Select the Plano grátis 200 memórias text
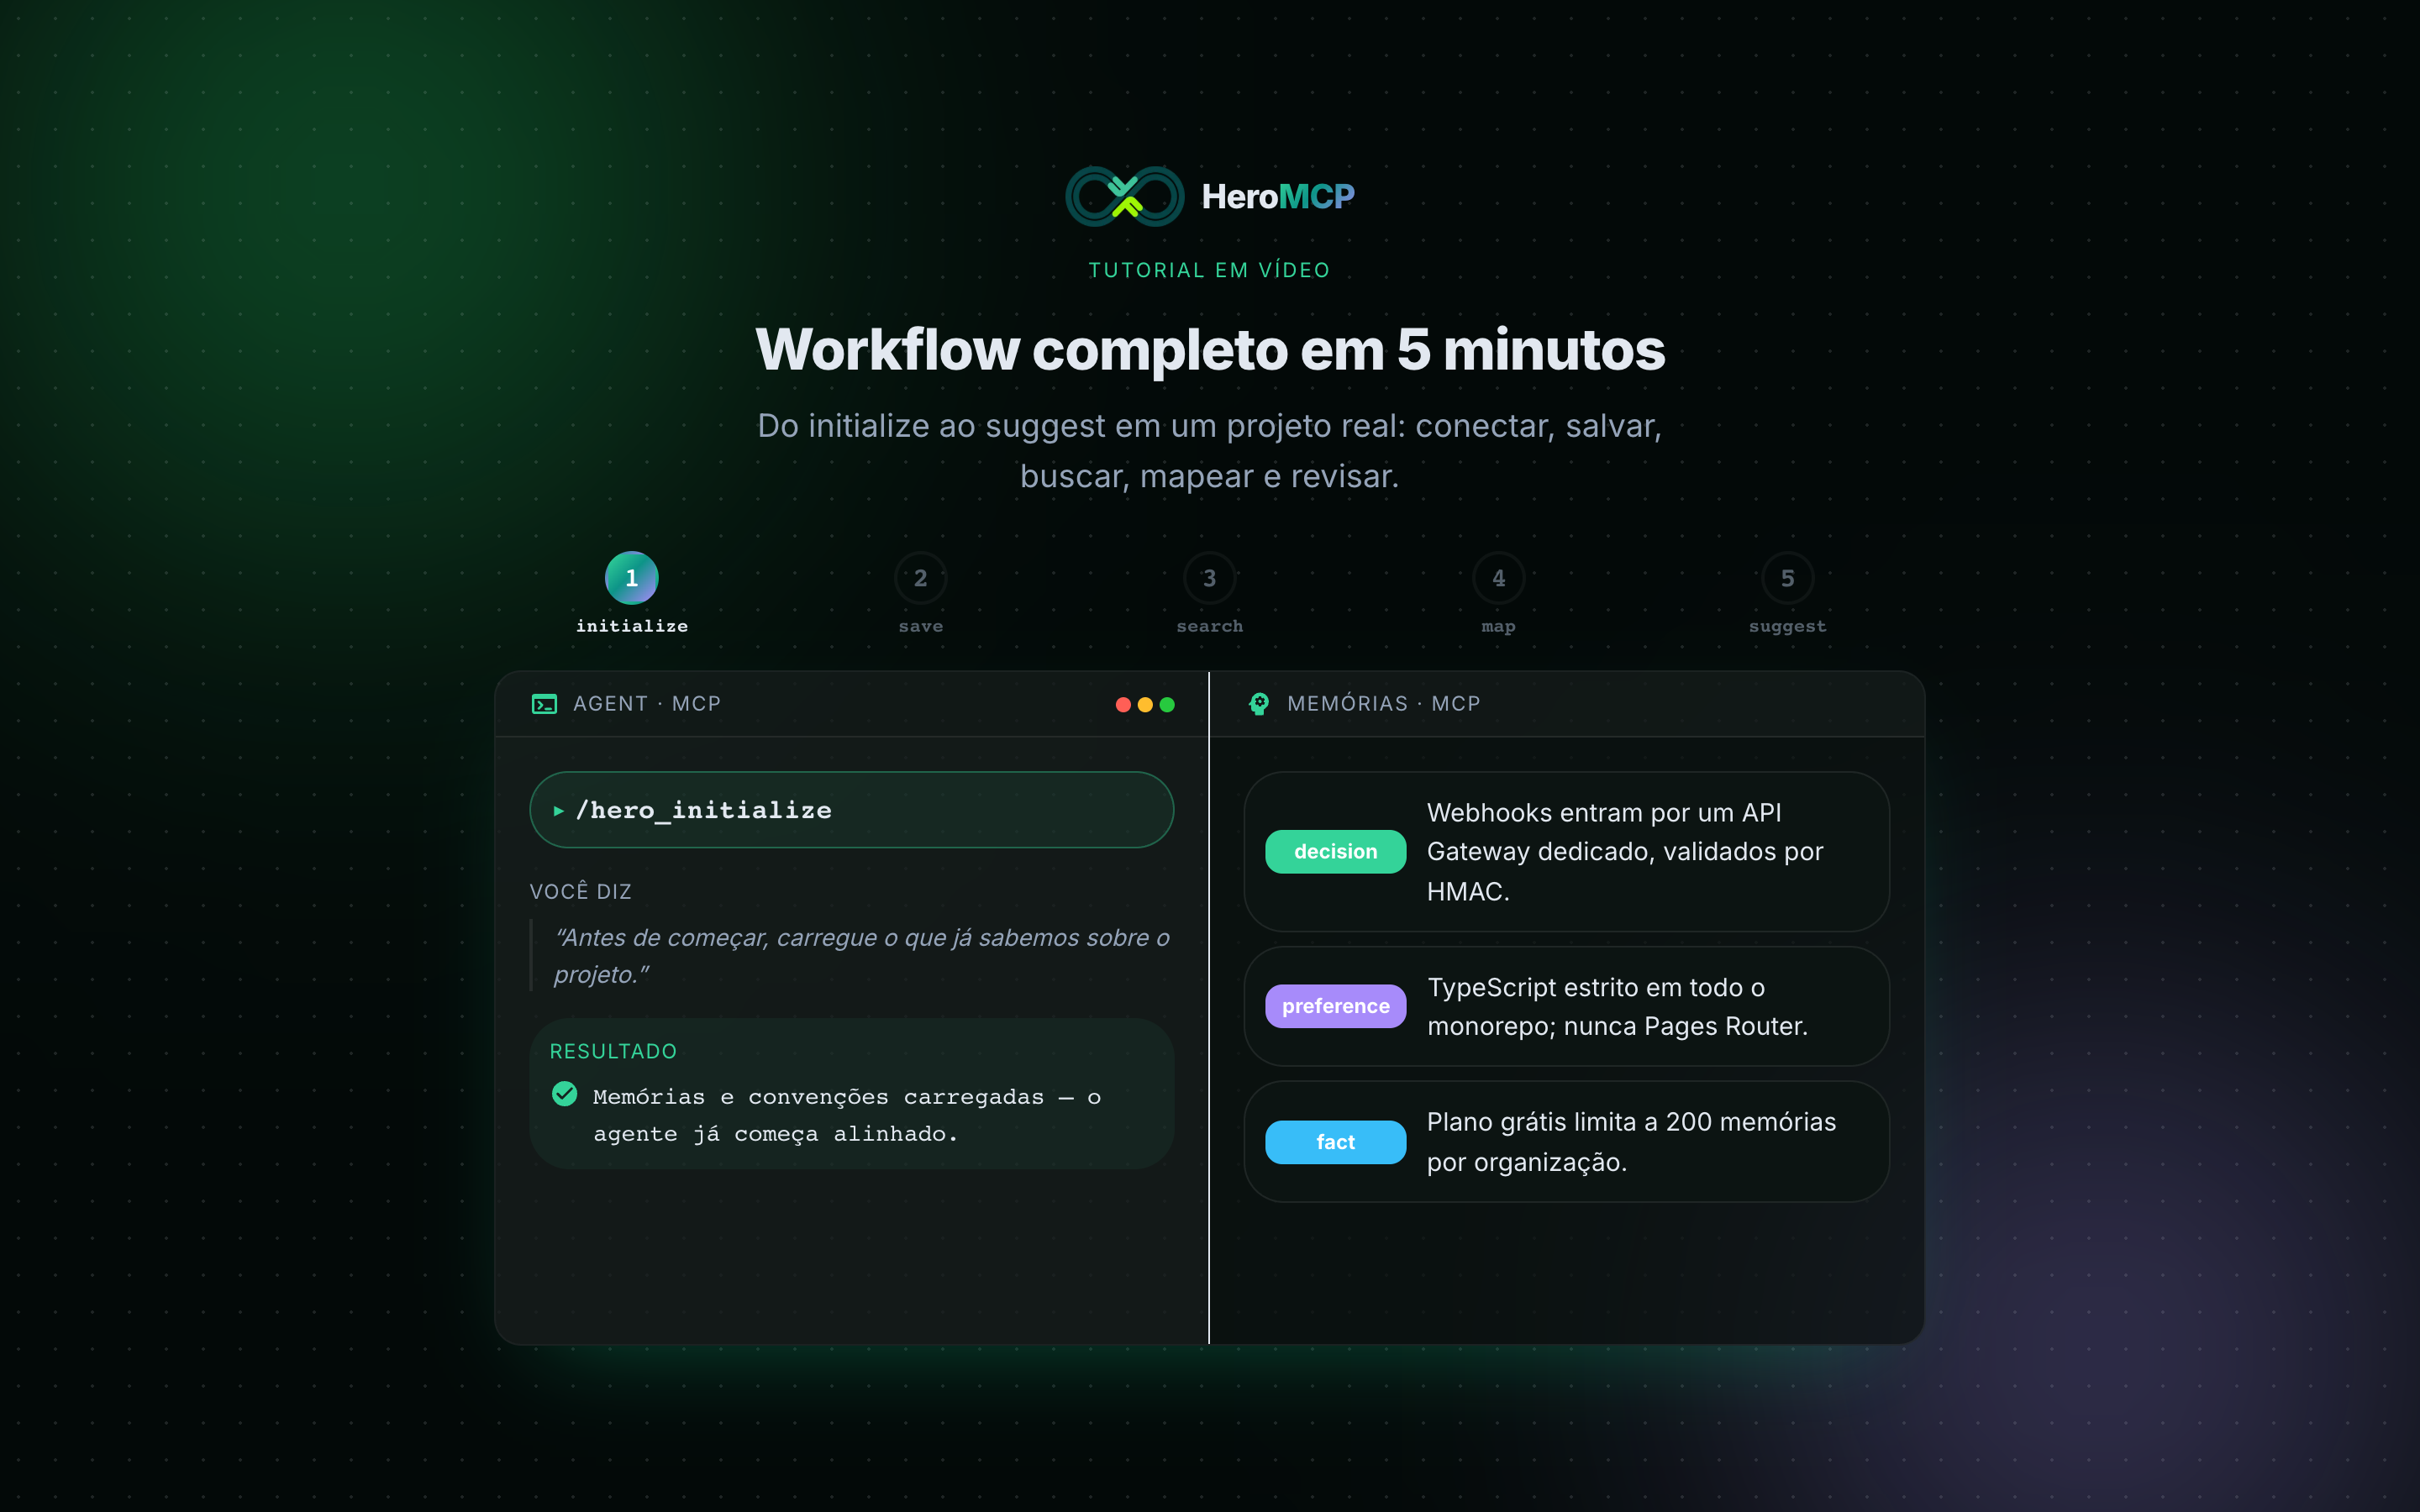This screenshot has width=2420, height=1512. click(x=1632, y=1142)
